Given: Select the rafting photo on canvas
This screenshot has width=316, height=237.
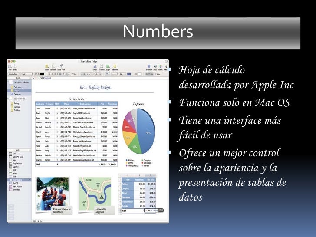Looking at the screenshot, I should point(53,194).
